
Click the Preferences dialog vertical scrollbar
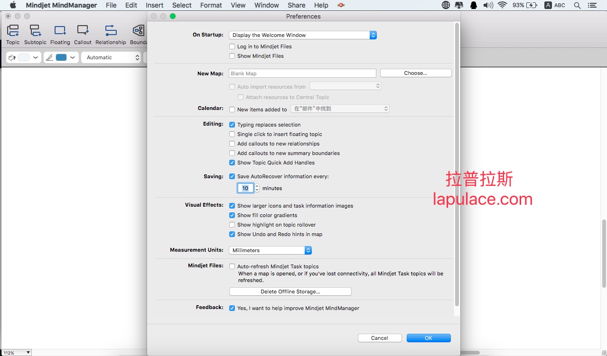(x=457, y=164)
